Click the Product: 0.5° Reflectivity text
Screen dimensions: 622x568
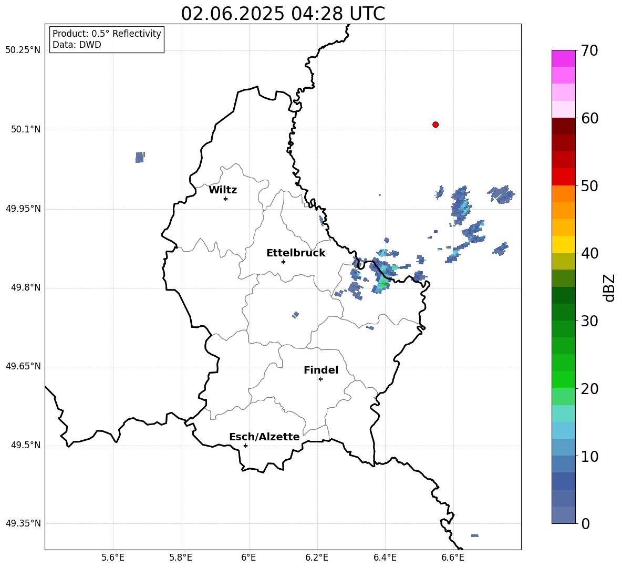coord(107,34)
